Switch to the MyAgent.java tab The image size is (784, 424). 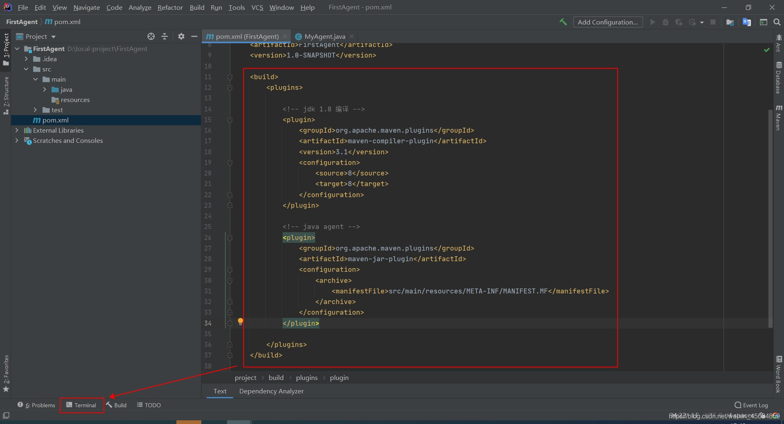click(325, 36)
